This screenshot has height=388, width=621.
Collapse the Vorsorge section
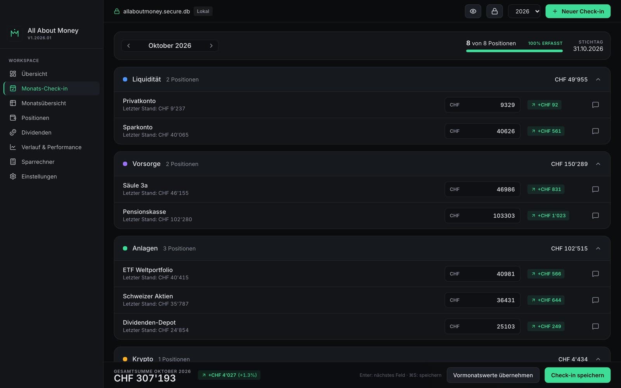point(598,164)
